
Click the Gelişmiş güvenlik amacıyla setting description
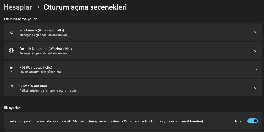tap(106, 121)
